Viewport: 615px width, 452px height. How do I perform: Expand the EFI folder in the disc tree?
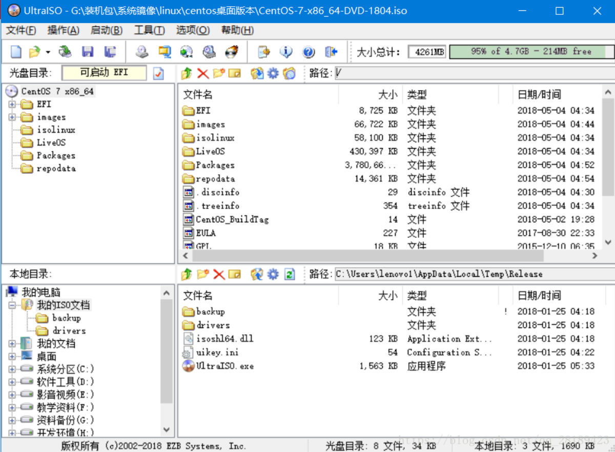(x=12, y=105)
